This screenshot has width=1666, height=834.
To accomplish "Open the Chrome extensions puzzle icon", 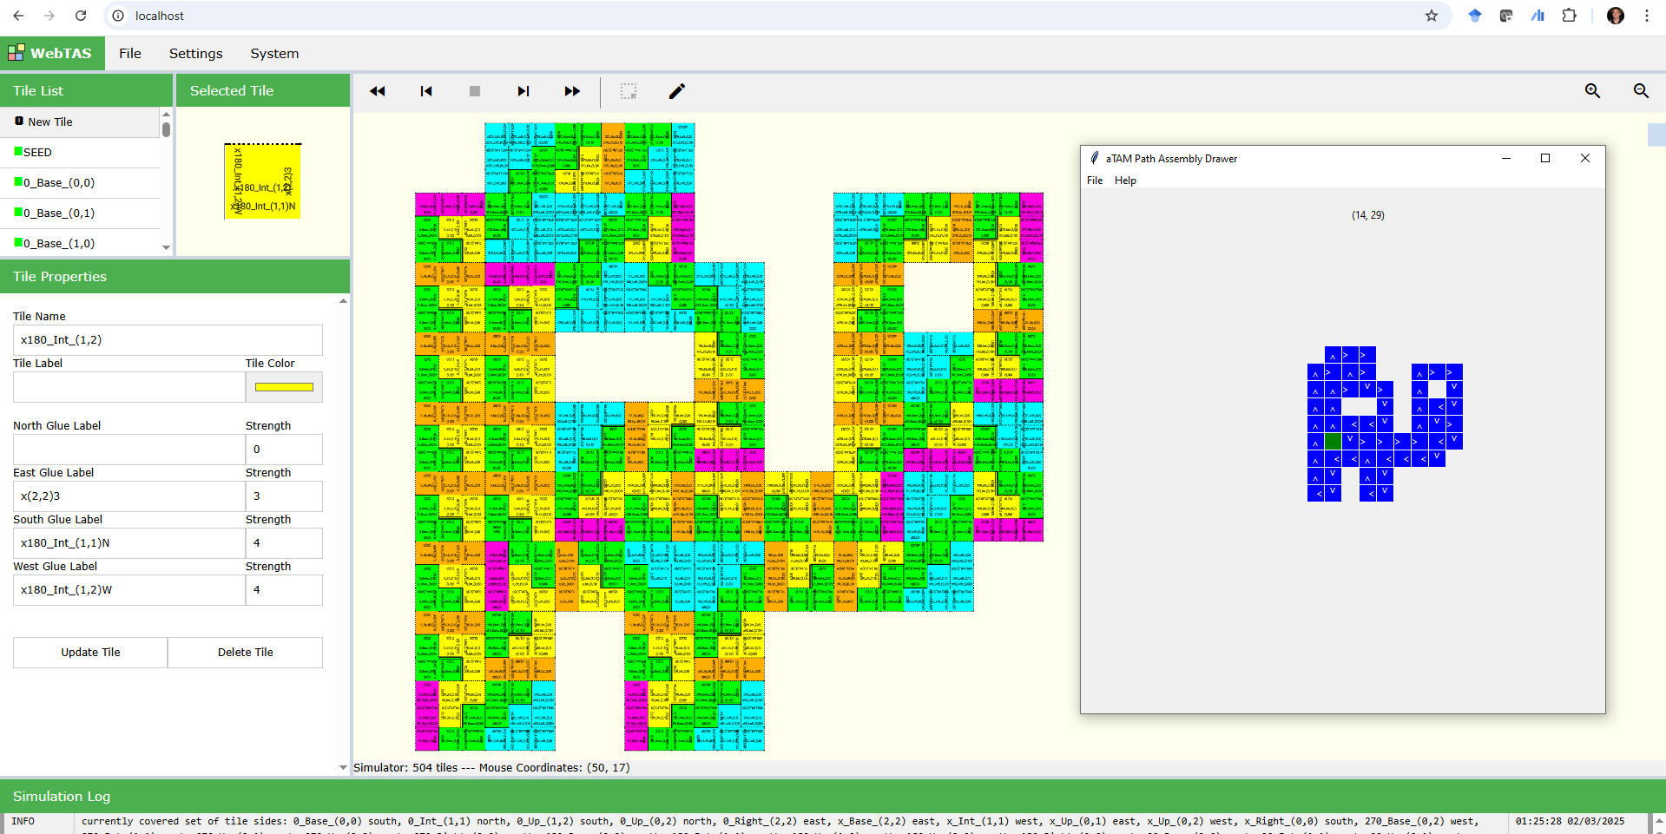I will tap(1569, 16).
